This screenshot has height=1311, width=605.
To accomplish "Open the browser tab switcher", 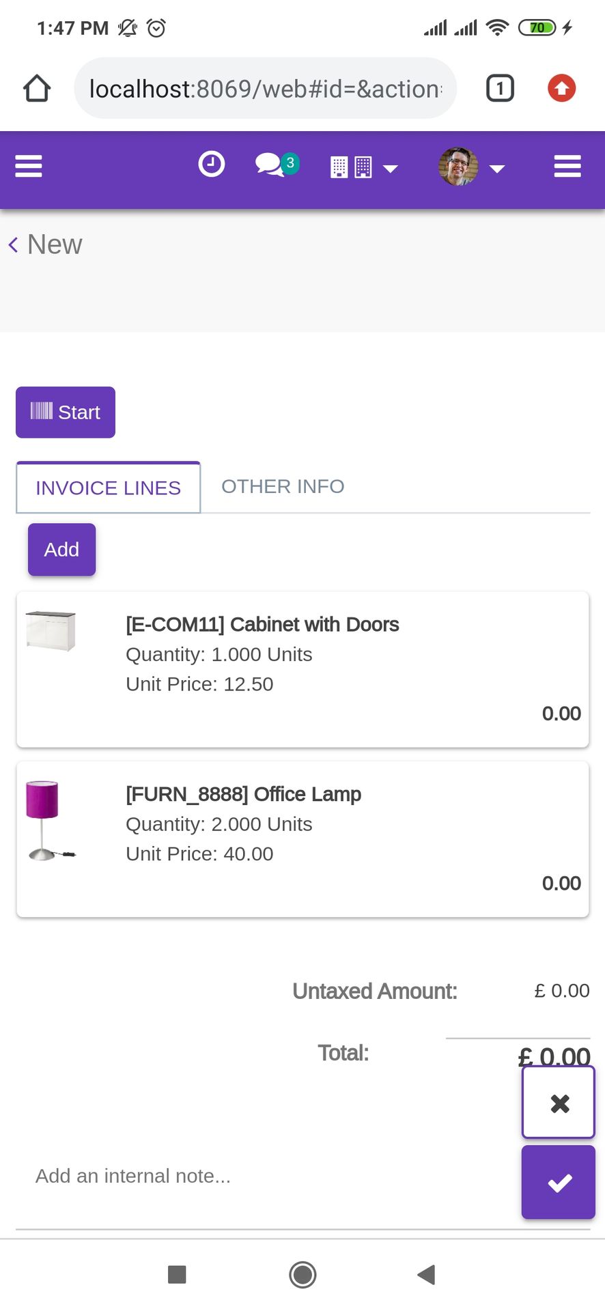I will click(500, 89).
